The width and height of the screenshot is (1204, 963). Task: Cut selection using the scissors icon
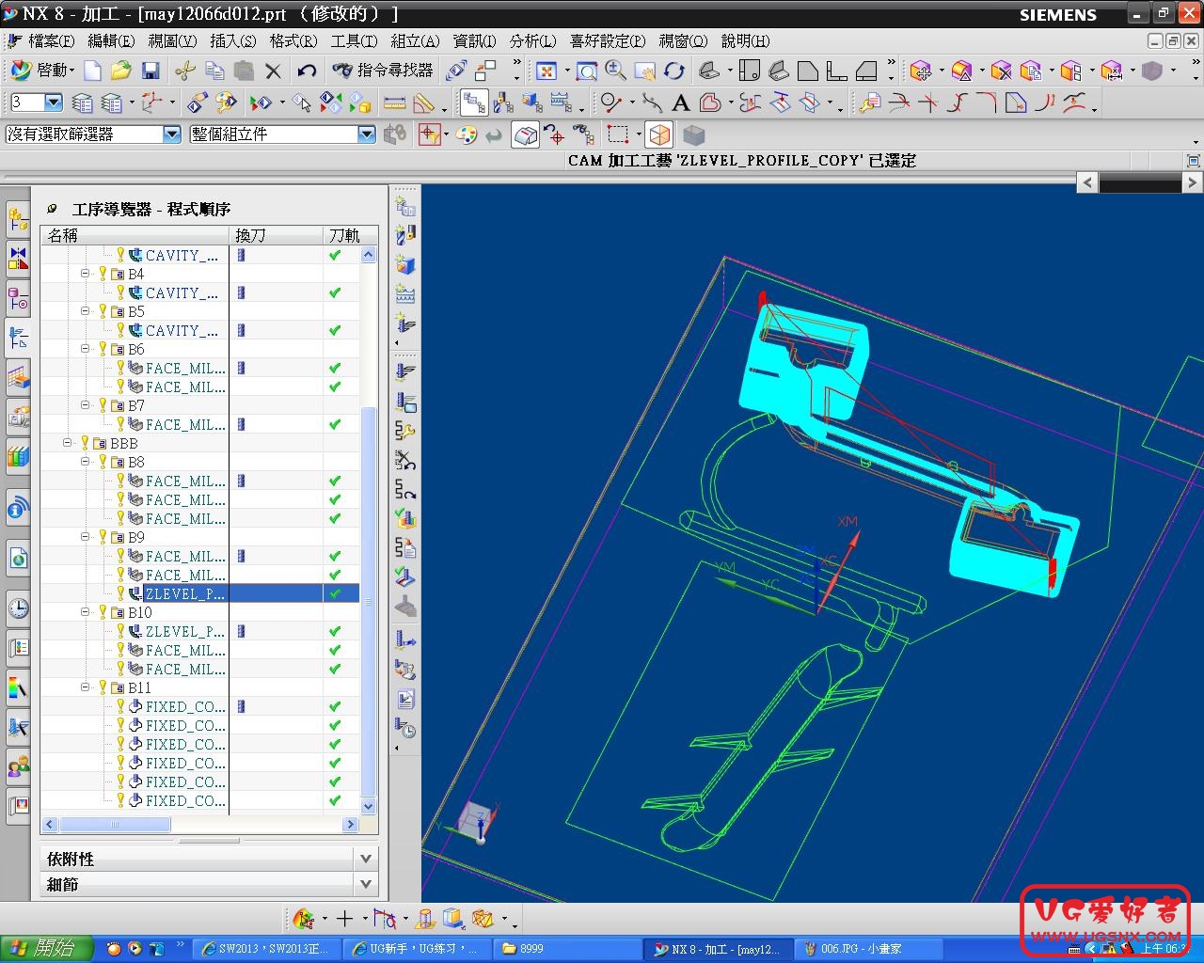(x=185, y=71)
